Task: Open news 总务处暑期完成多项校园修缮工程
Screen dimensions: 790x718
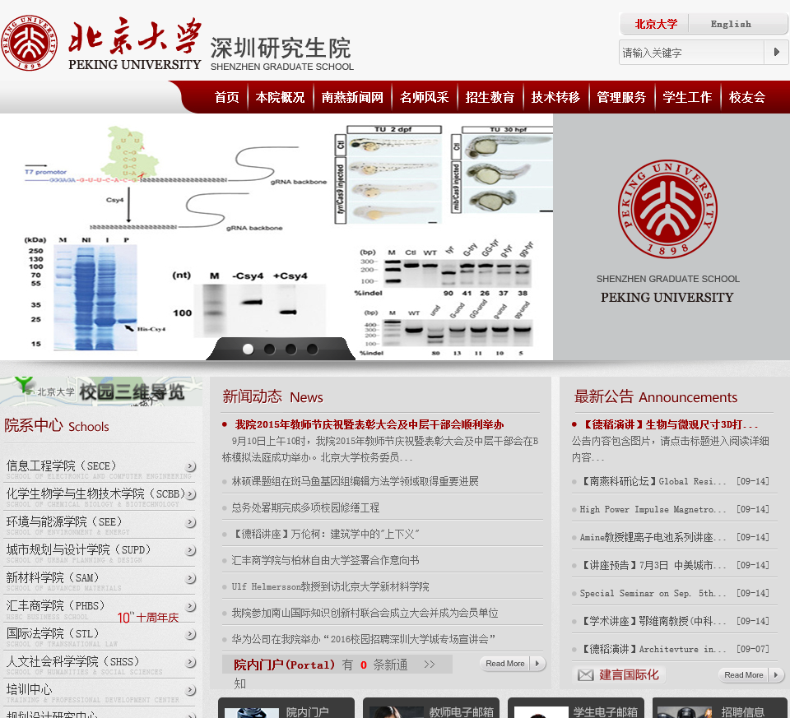Action: [x=305, y=507]
